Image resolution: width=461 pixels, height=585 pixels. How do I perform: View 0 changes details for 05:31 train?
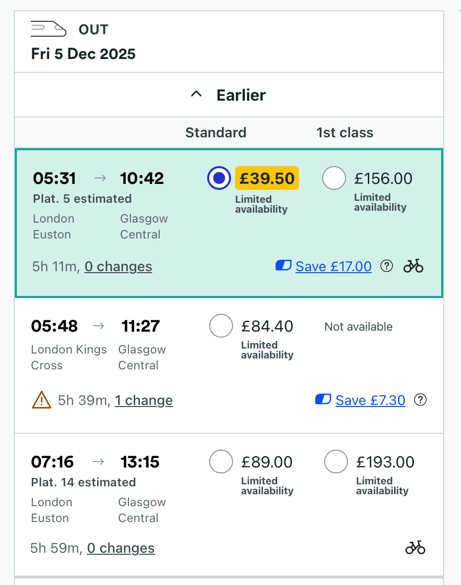118,267
